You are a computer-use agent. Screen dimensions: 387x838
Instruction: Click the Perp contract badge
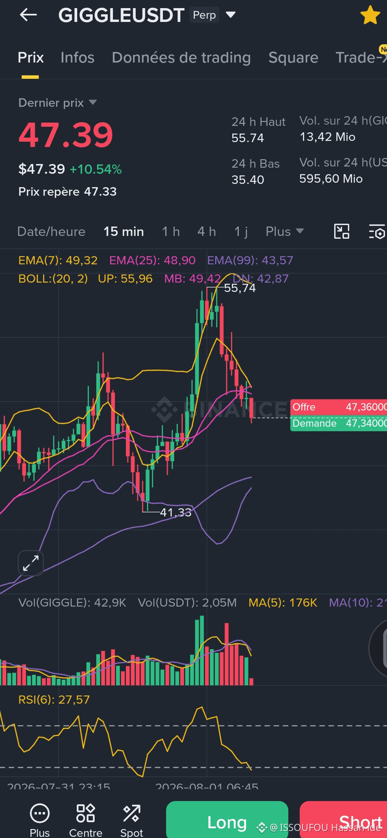coord(204,15)
